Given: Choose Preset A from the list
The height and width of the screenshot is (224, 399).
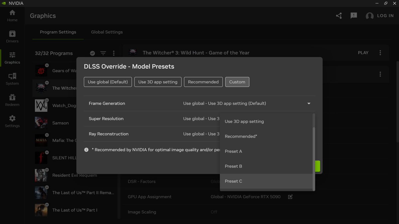Looking at the screenshot, I should tap(266, 151).
